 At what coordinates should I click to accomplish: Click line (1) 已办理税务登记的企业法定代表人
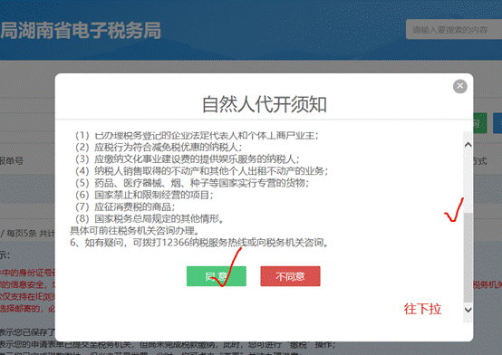(197, 136)
